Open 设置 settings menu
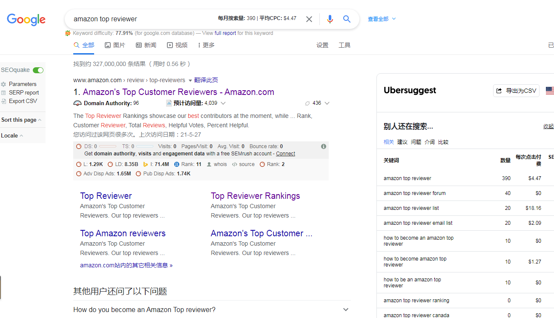Image resolution: width=554 pixels, height=318 pixels. (x=322, y=45)
